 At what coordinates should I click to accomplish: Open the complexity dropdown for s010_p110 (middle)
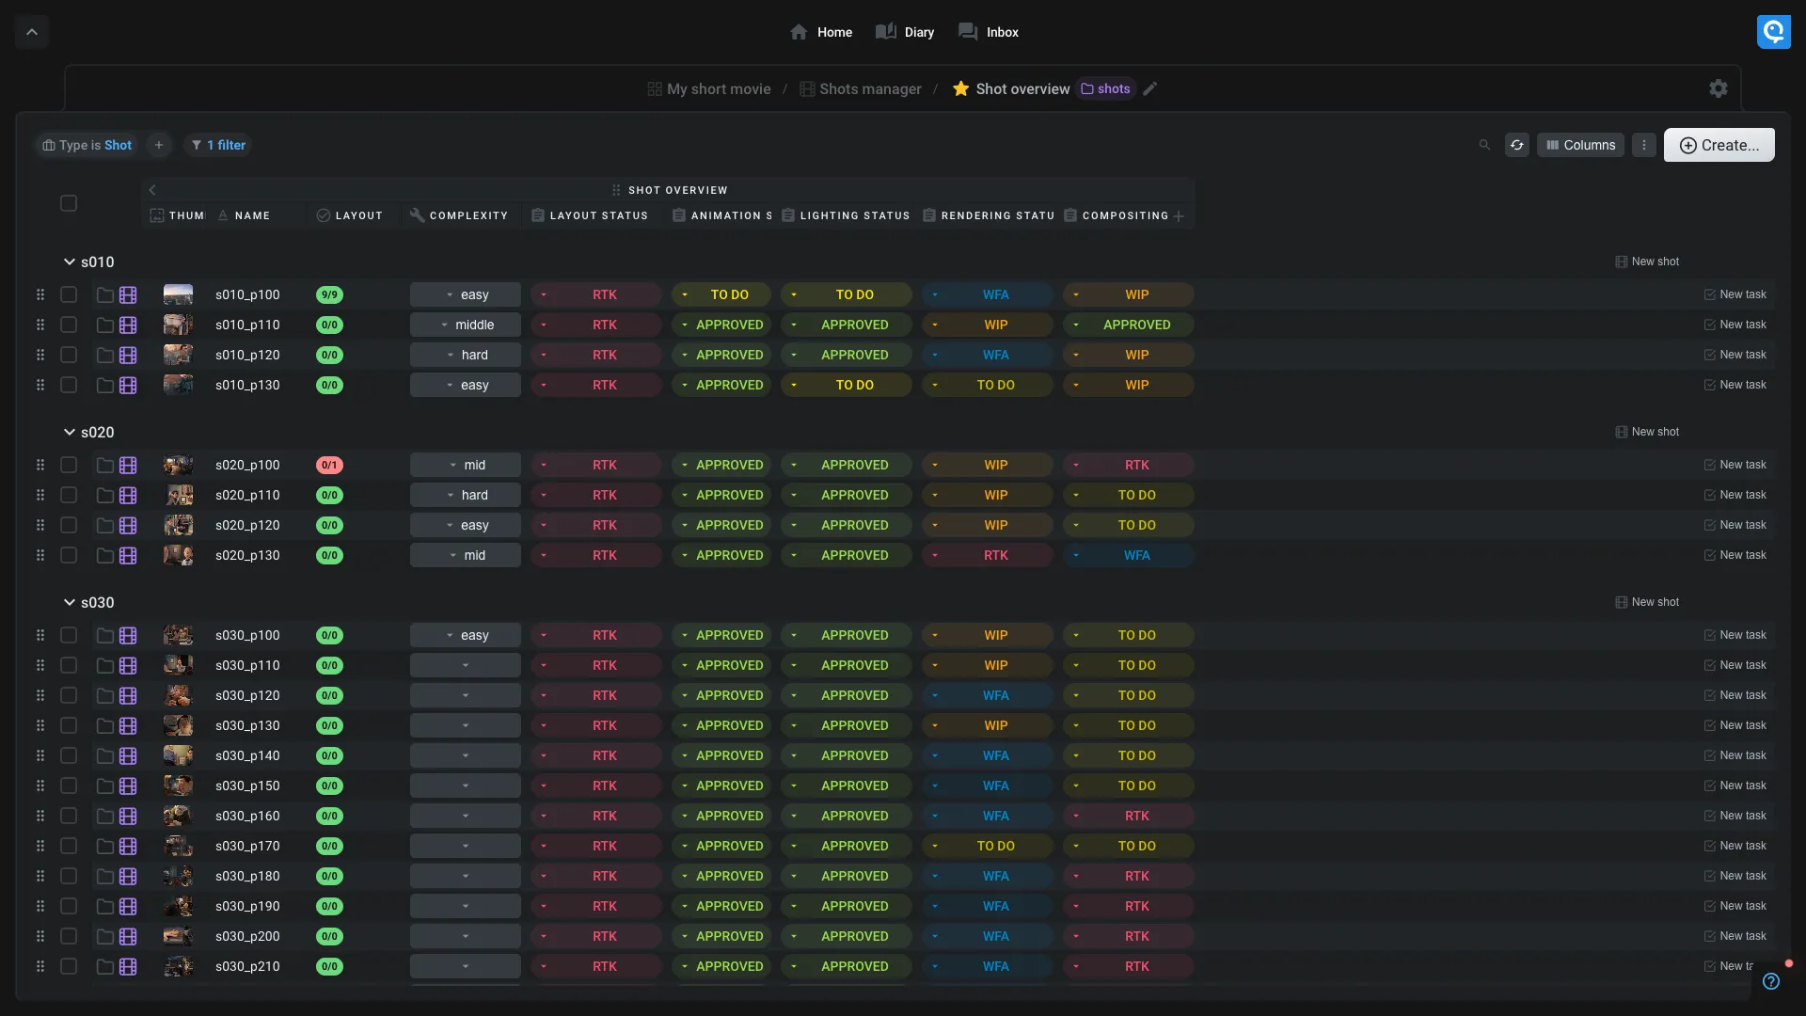tap(465, 325)
